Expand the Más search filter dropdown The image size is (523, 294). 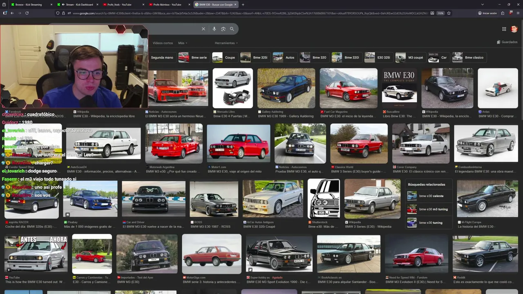point(183,43)
